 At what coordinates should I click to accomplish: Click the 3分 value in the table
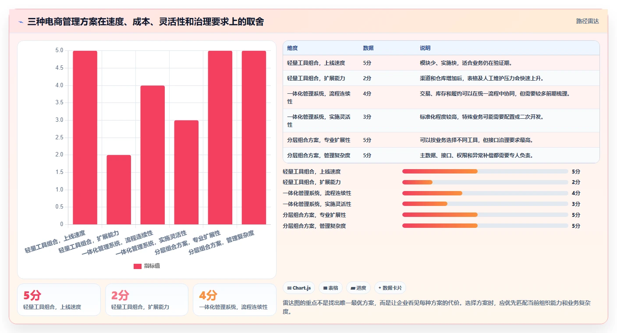pyautogui.click(x=367, y=117)
